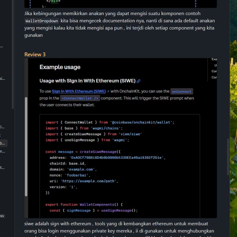Click the paragraph starting 'Jika kebingungan'
Viewport: 237px width, 237px height.
click(x=120, y=24)
